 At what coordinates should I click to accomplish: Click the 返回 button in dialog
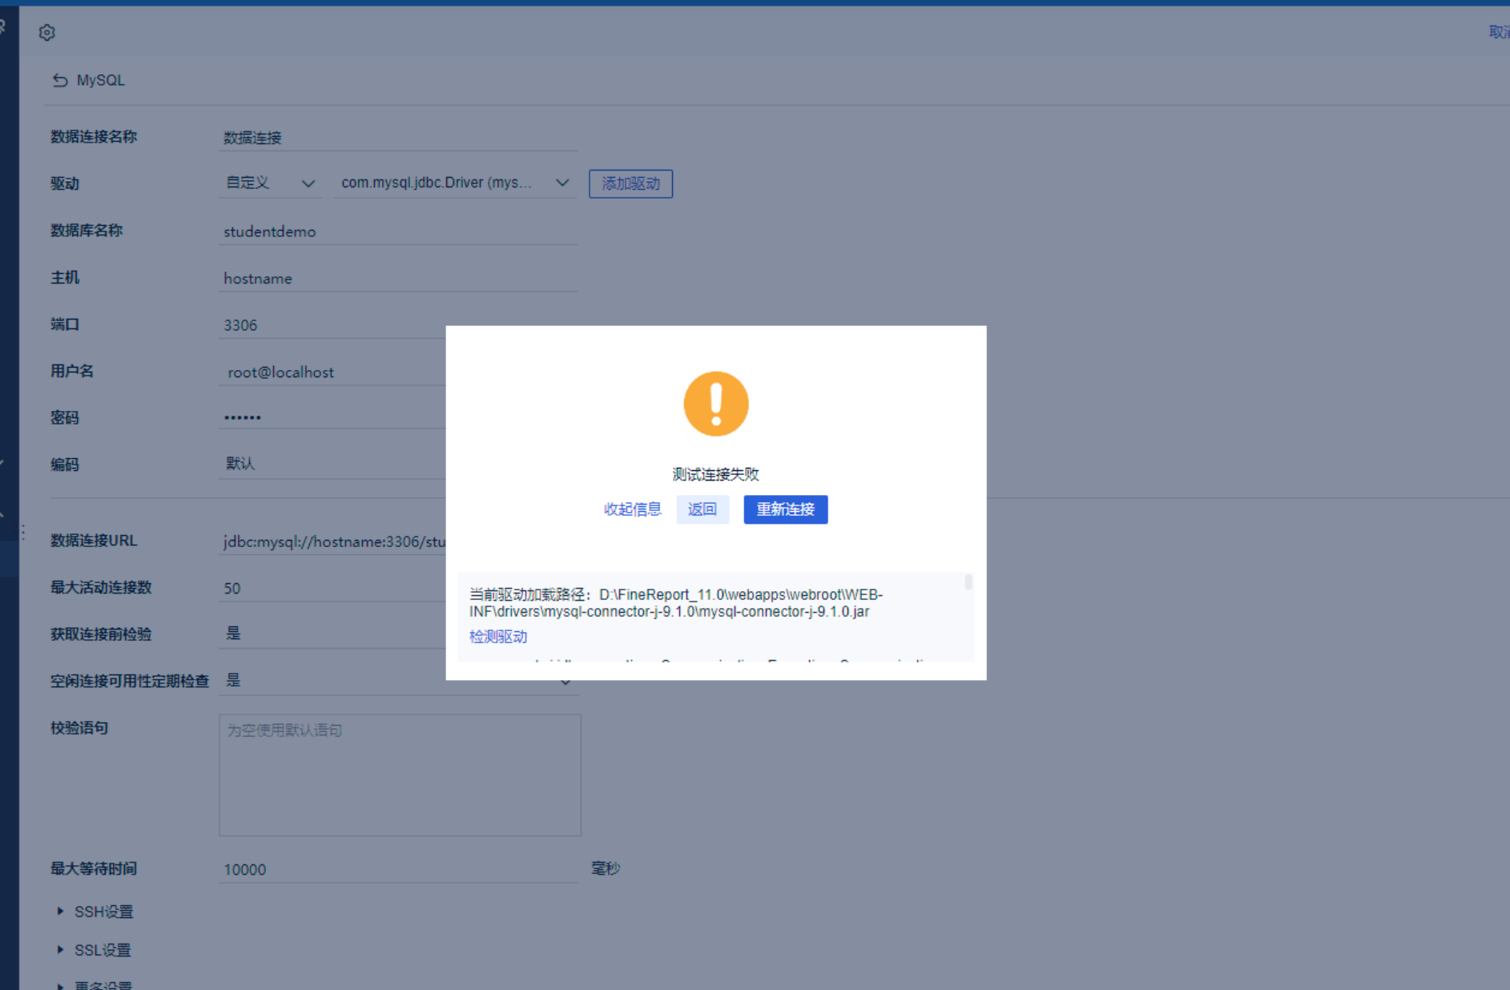[703, 509]
